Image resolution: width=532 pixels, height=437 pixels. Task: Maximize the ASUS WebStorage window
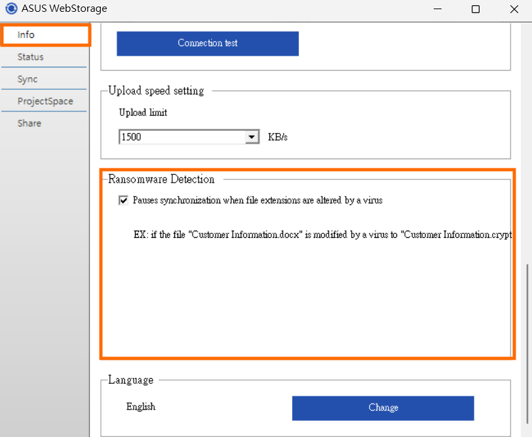[476, 9]
